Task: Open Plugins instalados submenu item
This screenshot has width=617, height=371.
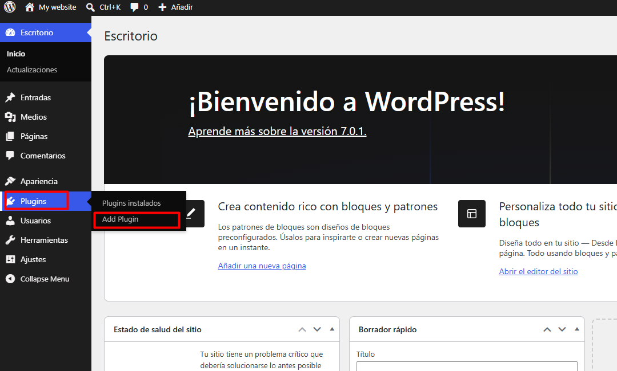Action: 131,203
